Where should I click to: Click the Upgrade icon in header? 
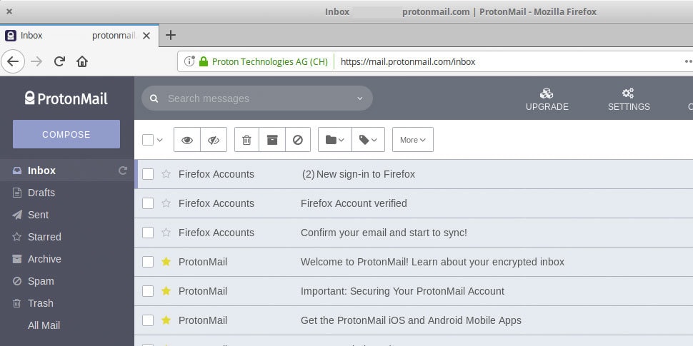547,93
